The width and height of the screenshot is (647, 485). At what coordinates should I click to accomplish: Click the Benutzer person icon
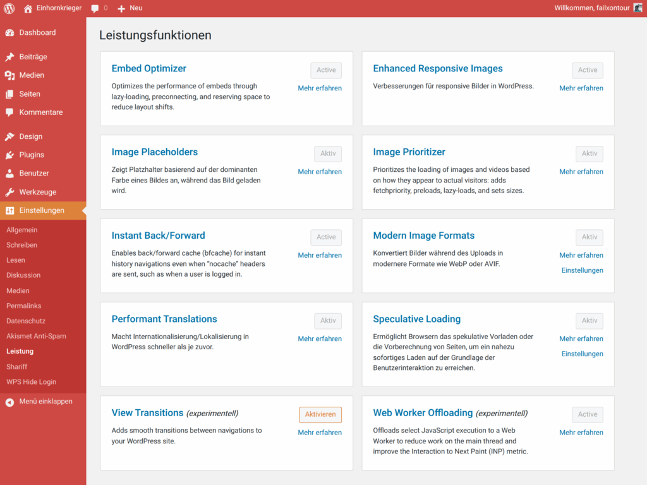(10, 174)
